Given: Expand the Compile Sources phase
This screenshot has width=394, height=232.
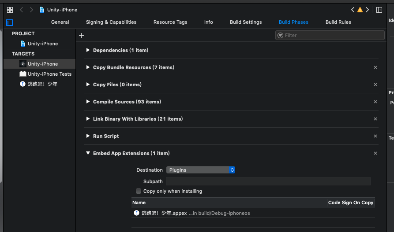Looking at the screenshot, I should tap(88, 102).
